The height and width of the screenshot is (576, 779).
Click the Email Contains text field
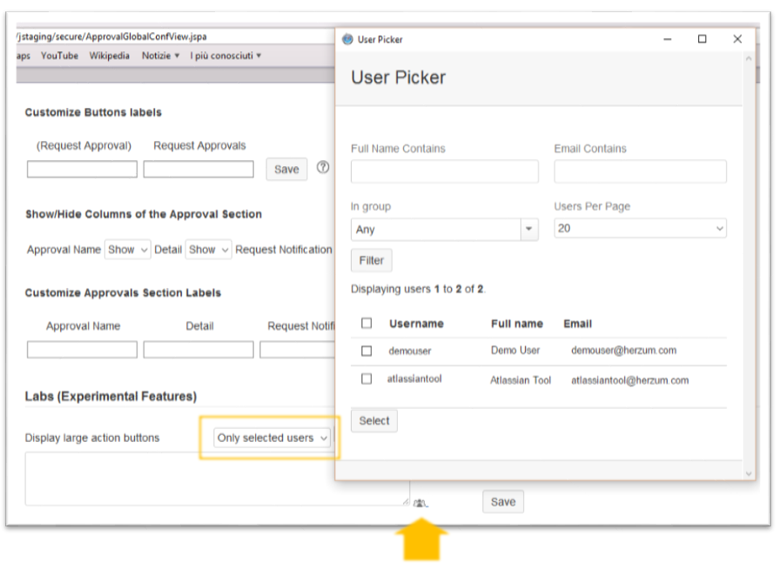640,171
